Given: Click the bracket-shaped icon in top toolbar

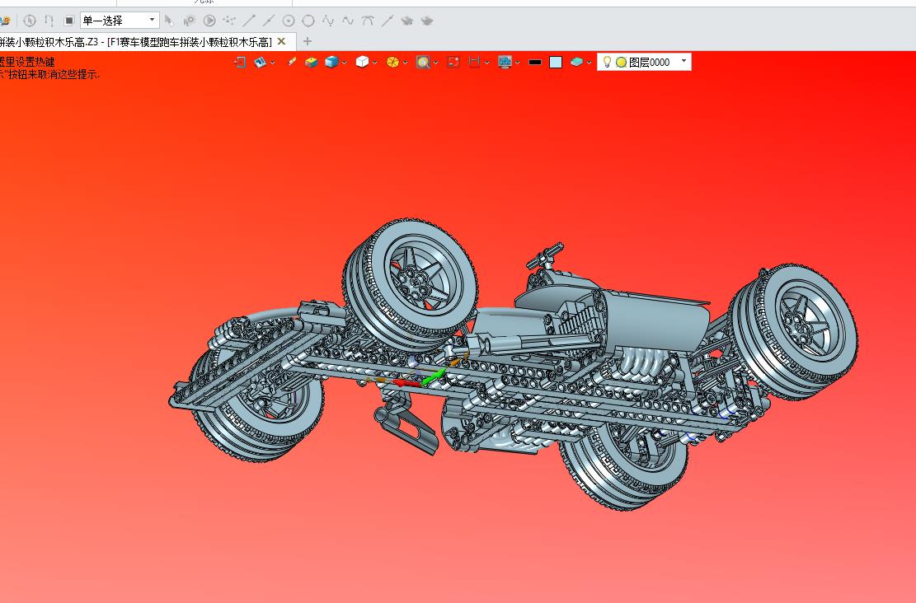Looking at the screenshot, I should [x=49, y=21].
